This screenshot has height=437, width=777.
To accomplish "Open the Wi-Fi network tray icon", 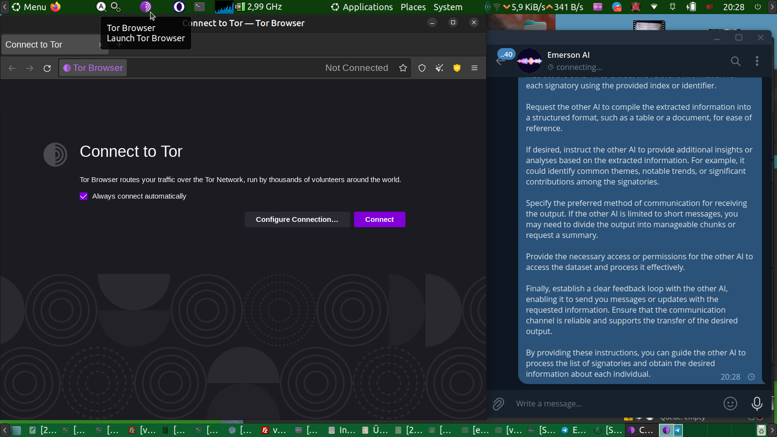I will [x=654, y=7].
